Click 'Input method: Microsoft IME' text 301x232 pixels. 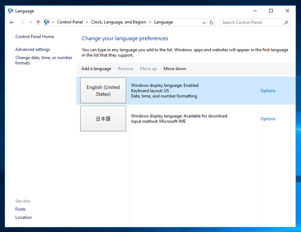click(158, 121)
